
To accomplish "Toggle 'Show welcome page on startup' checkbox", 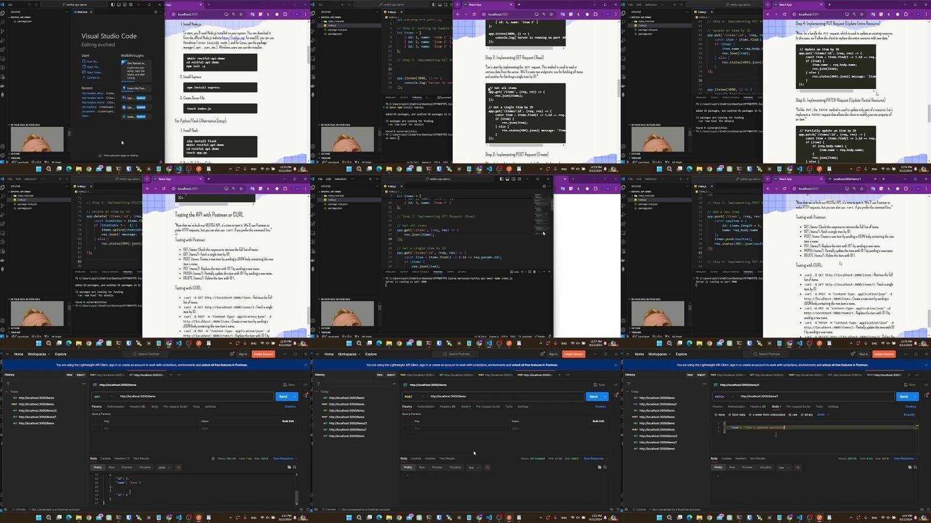I will tap(100, 155).
